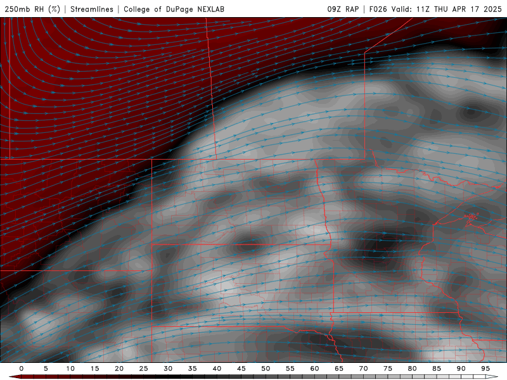Click the colorbar value label "10"
The width and height of the screenshot is (507, 380).
pos(70,369)
